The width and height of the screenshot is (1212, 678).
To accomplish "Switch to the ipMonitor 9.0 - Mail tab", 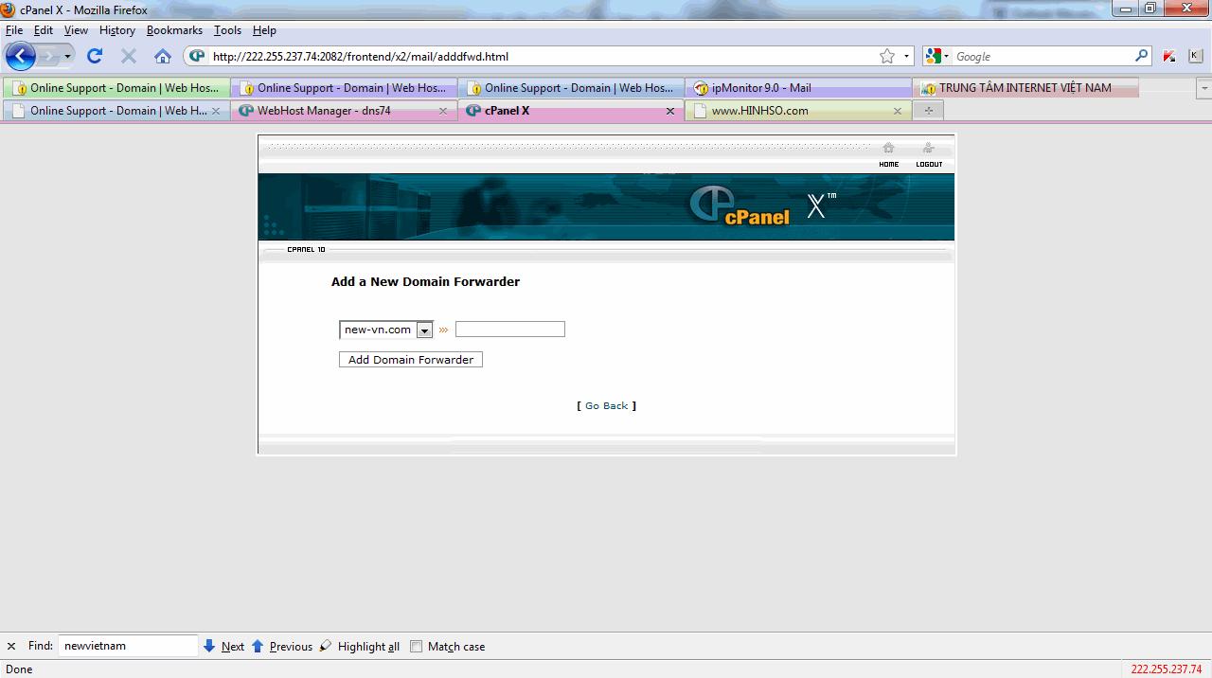I will point(798,88).
